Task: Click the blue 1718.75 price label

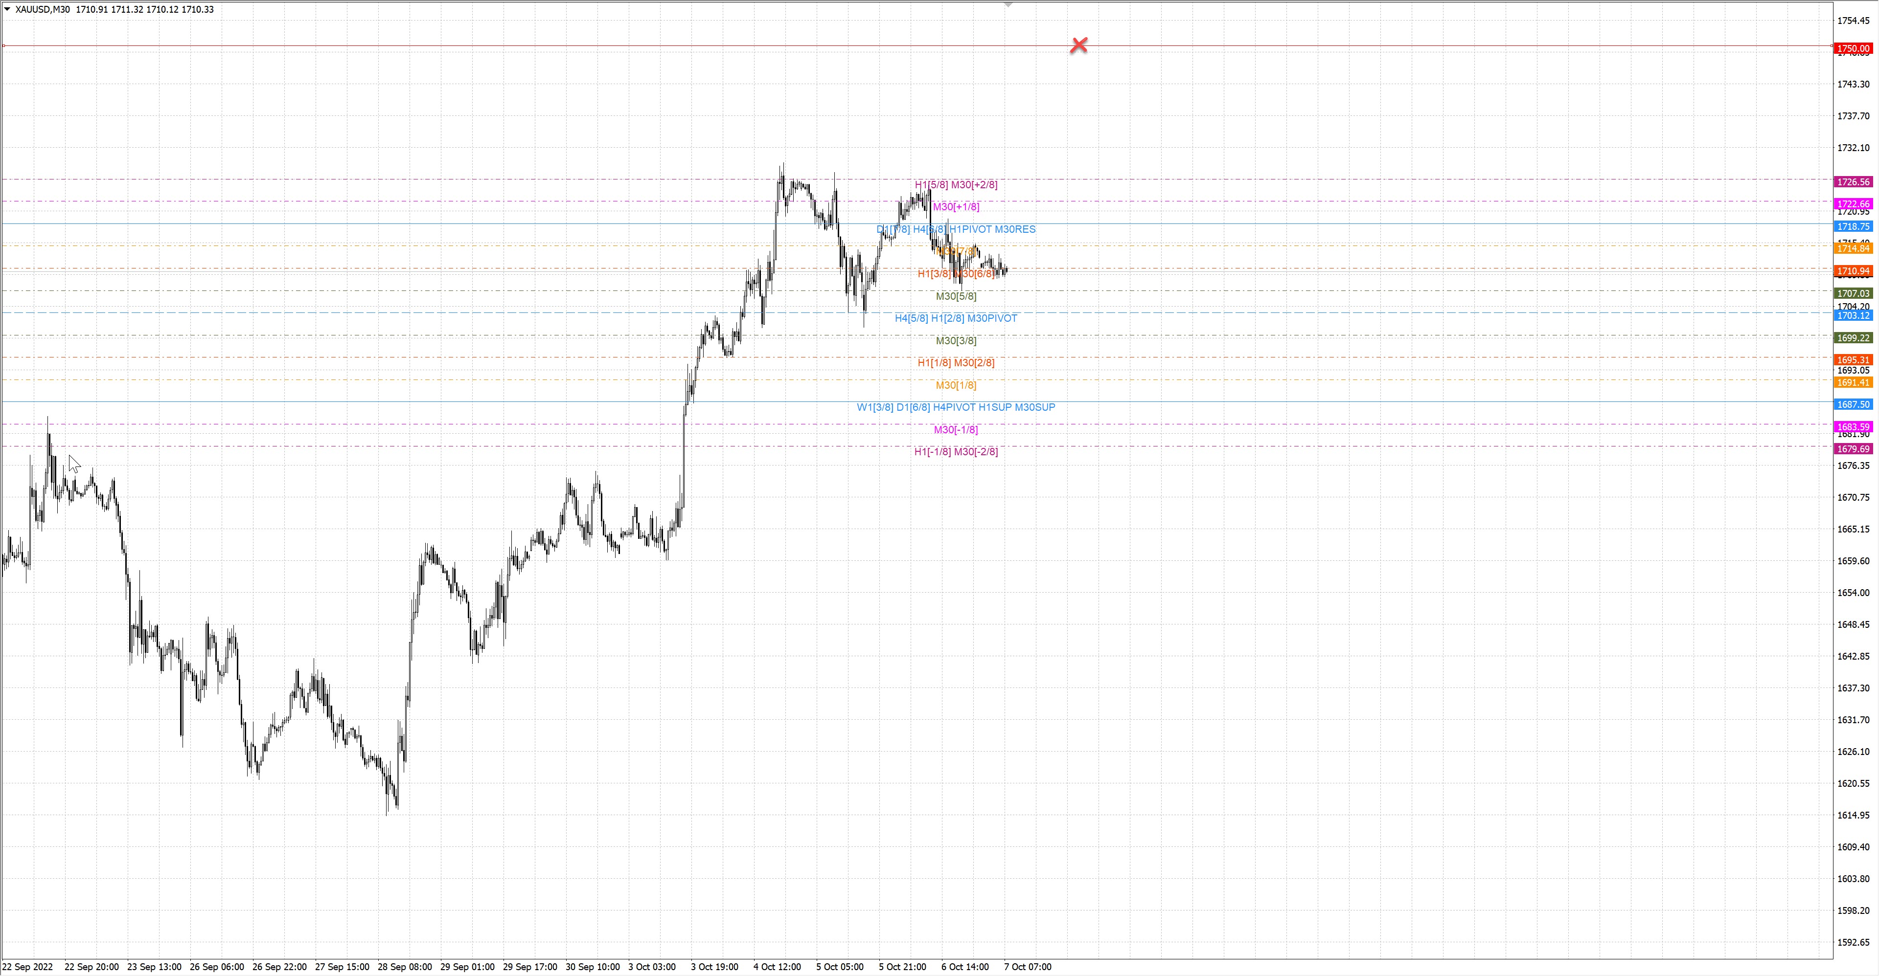Action: coord(1853,227)
